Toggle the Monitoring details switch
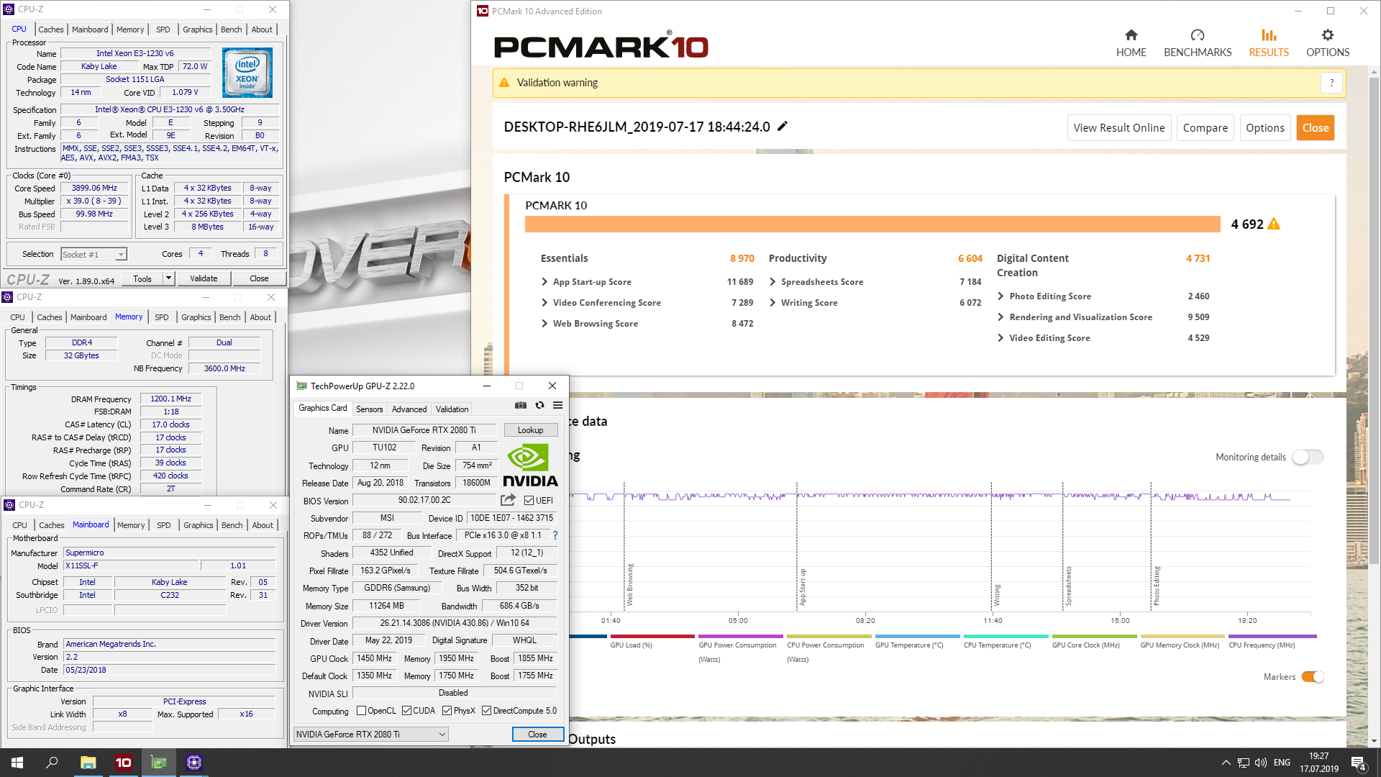Screen dimensions: 1381x777 pos(1308,457)
